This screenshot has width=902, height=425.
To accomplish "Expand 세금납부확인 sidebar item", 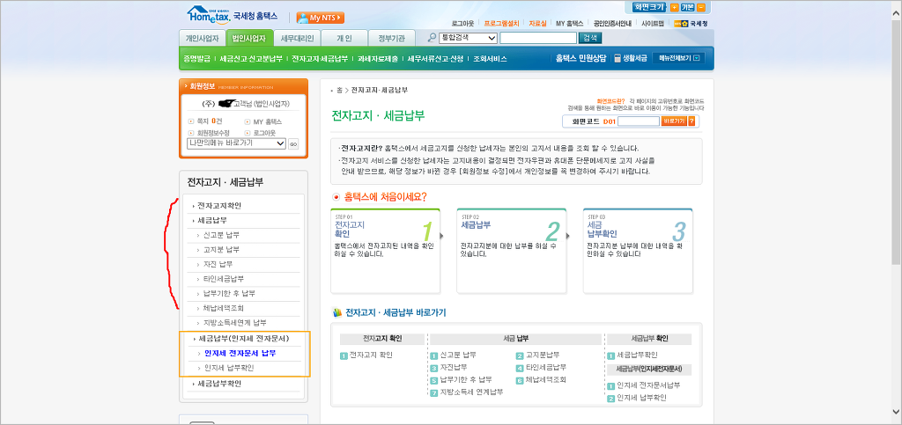I will tap(219, 383).
